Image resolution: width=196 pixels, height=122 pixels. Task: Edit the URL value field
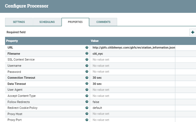coord(133,47)
